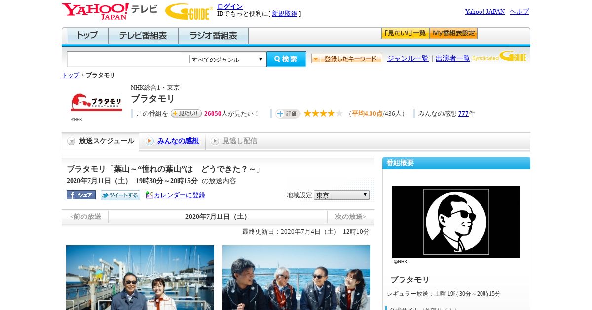Expand the 地域設定 東京 dropdown
This screenshot has height=310, width=592.
pyautogui.click(x=341, y=195)
